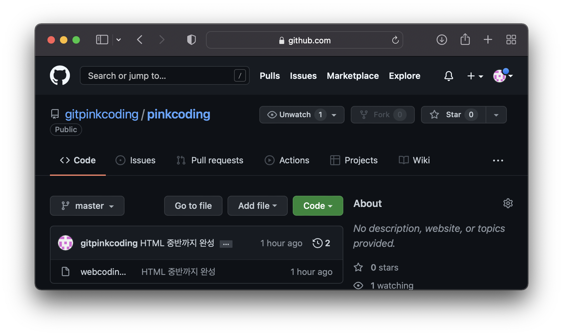Star this repository
The image size is (563, 336).
point(453,115)
